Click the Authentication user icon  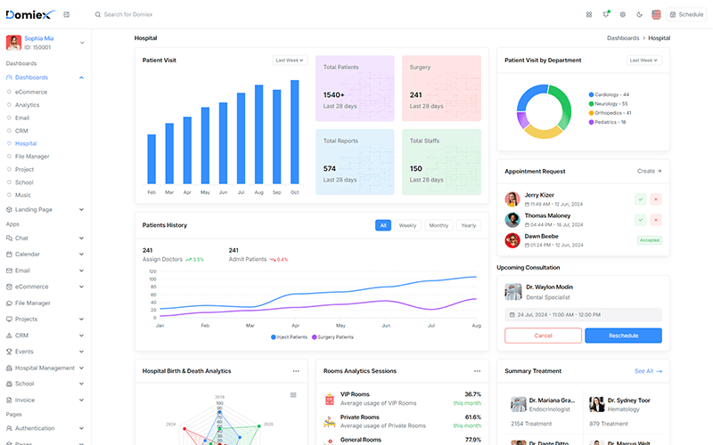pyautogui.click(x=9, y=428)
